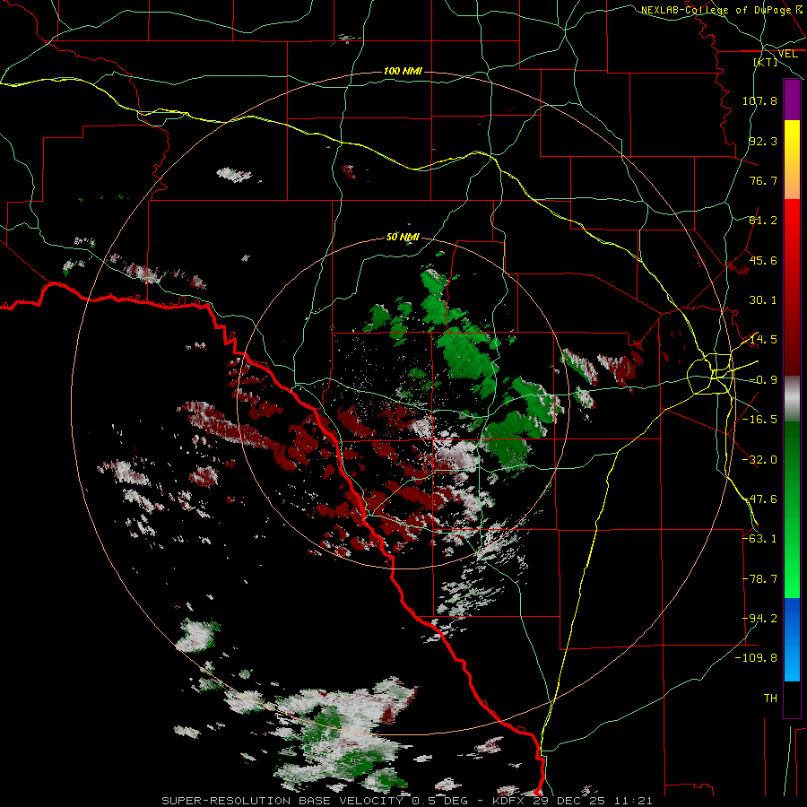The height and width of the screenshot is (807, 807).
Task: Pick the purple segment of velocity color bar
Action: point(792,100)
